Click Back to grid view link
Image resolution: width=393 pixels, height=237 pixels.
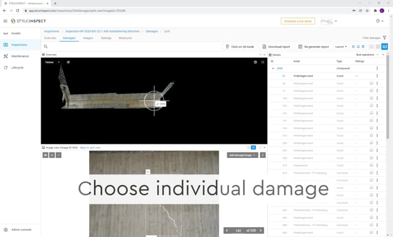click(x=90, y=148)
